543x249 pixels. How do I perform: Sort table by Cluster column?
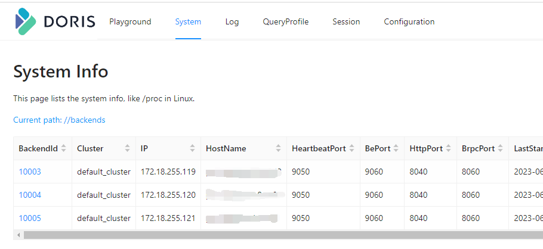pyautogui.click(x=127, y=148)
